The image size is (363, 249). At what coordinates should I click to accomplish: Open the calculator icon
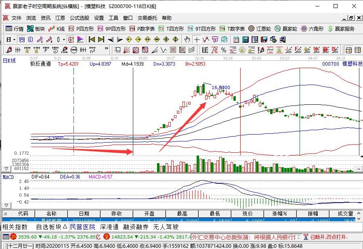[x=245, y=40]
